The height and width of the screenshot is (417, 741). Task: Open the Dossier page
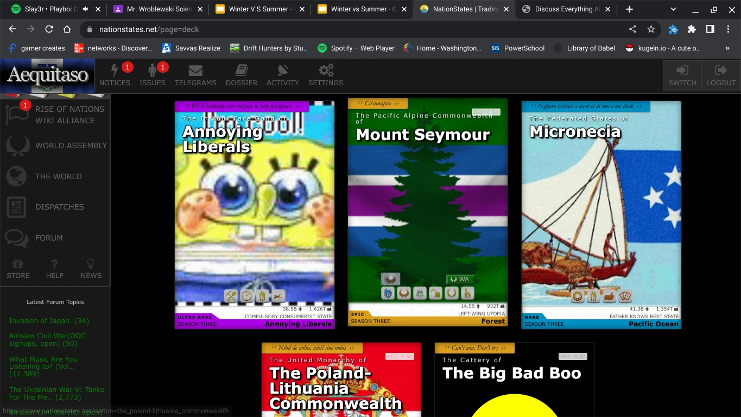pos(242,75)
